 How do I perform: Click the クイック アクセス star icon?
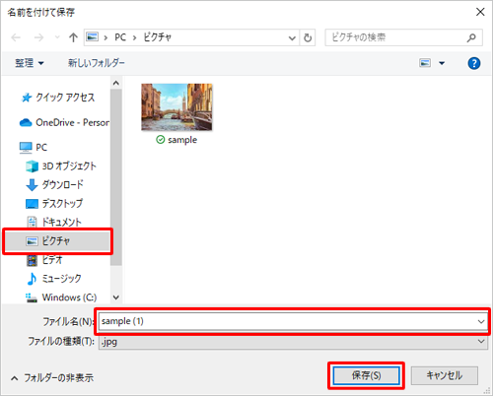[x=27, y=98]
